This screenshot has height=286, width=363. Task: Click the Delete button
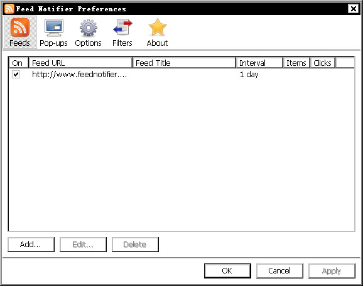pos(135,245)
